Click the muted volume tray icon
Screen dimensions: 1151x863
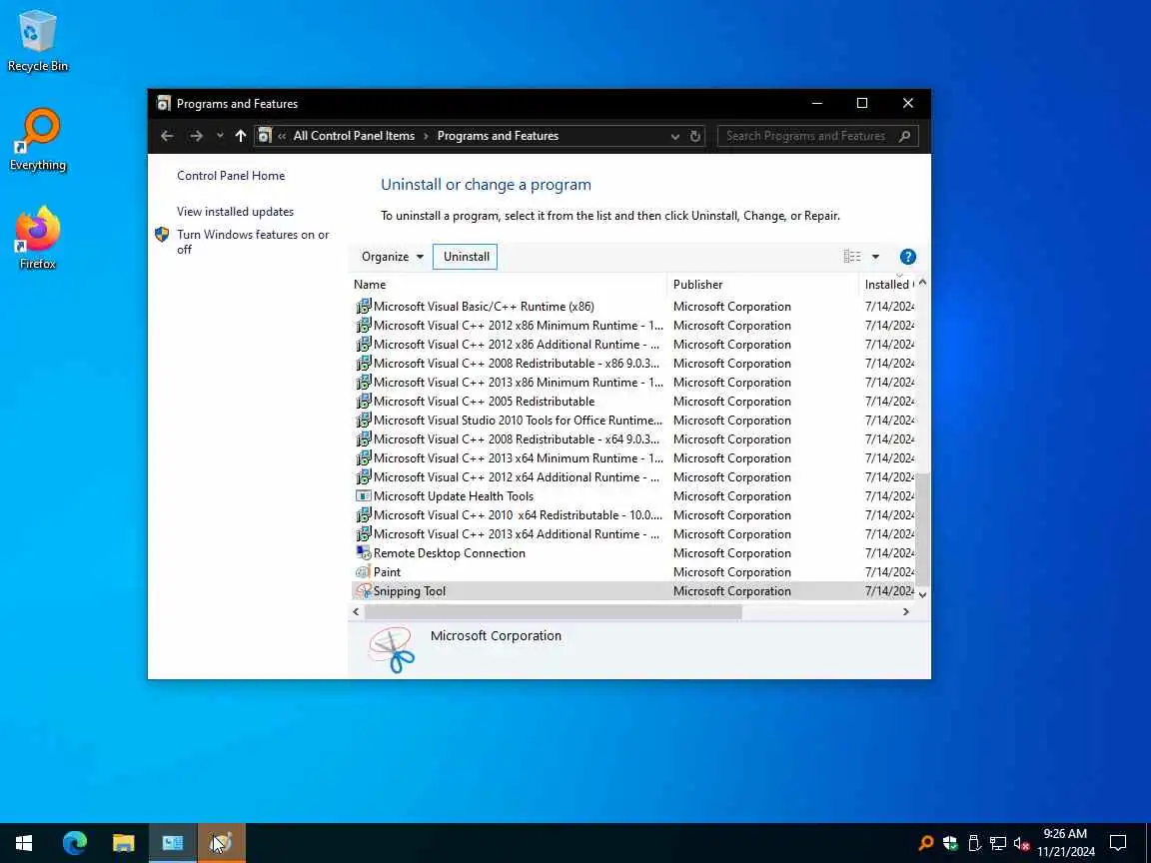tap(1021, 843)
